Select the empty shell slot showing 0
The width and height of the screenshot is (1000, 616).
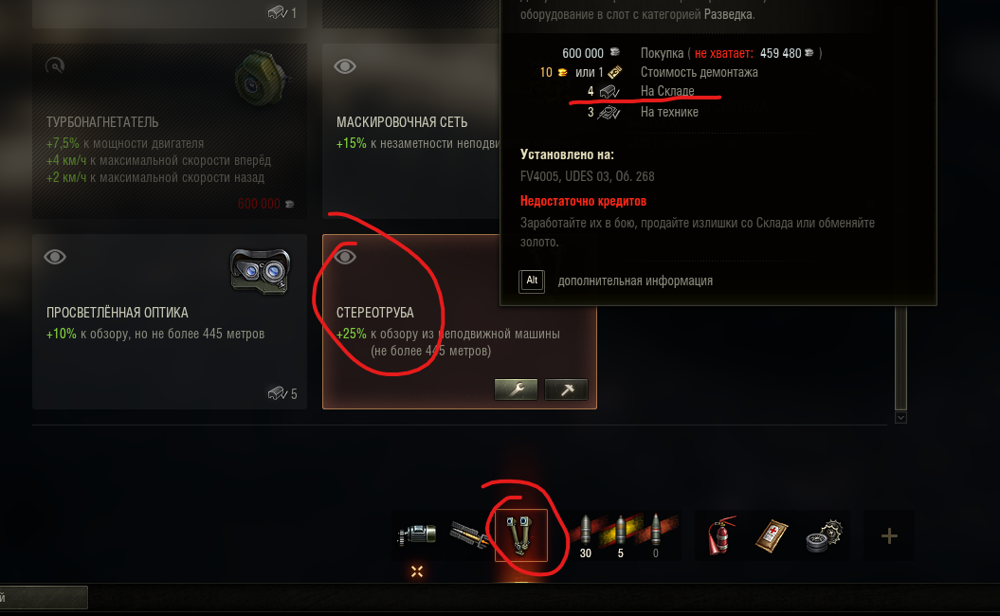pos(656,535)
